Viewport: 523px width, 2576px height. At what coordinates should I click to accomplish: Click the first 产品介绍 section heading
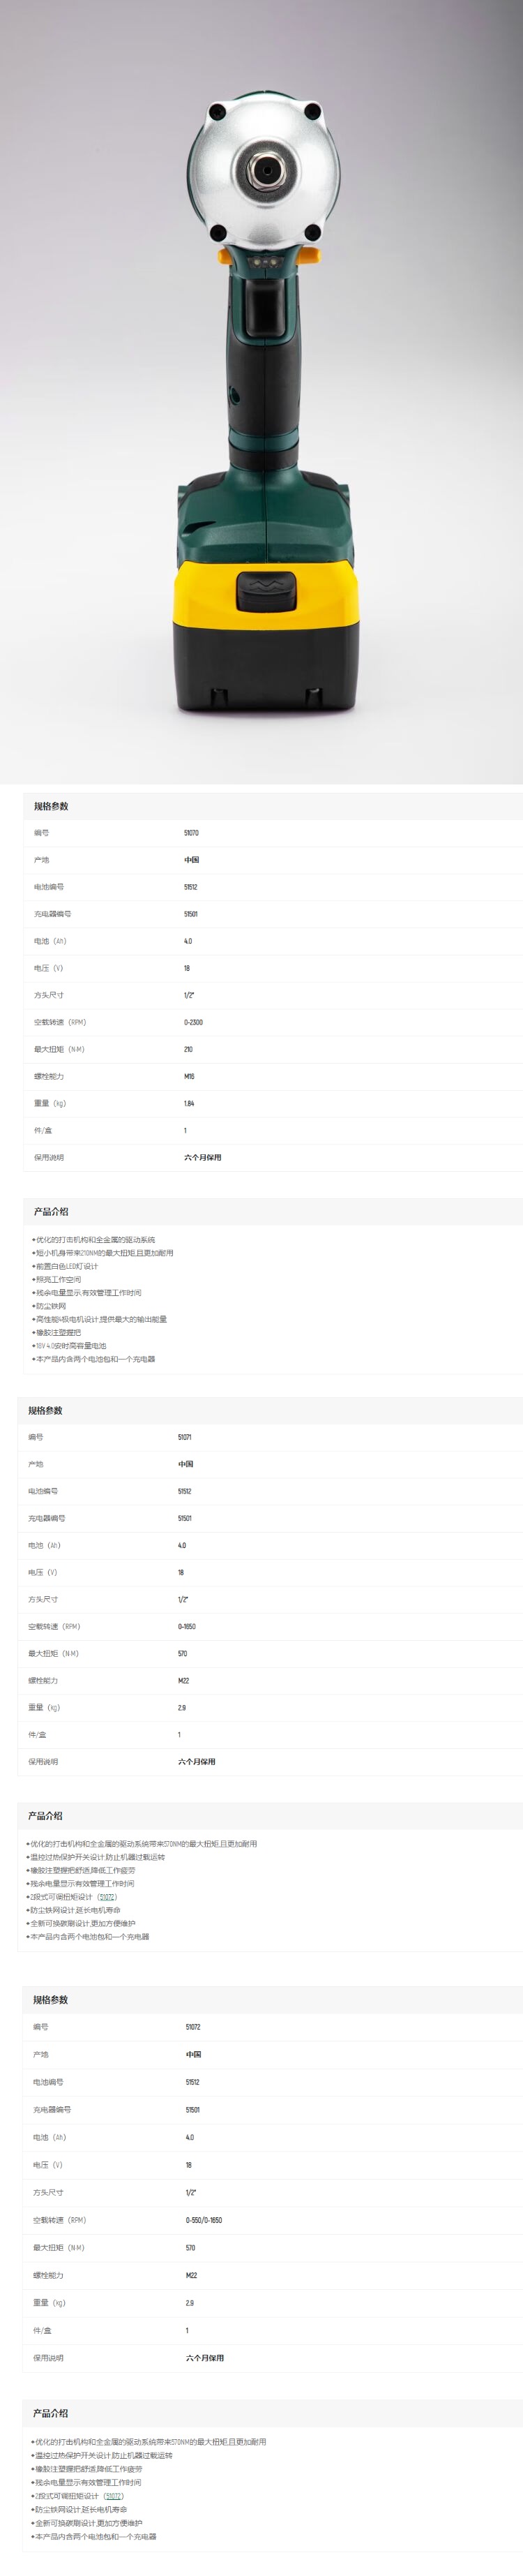[x=51, y=1211]
